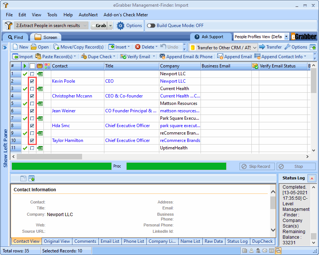This screenshot has width=319, height=255.
Task: Click the colored grid column header icon
Action: [47, 66]
